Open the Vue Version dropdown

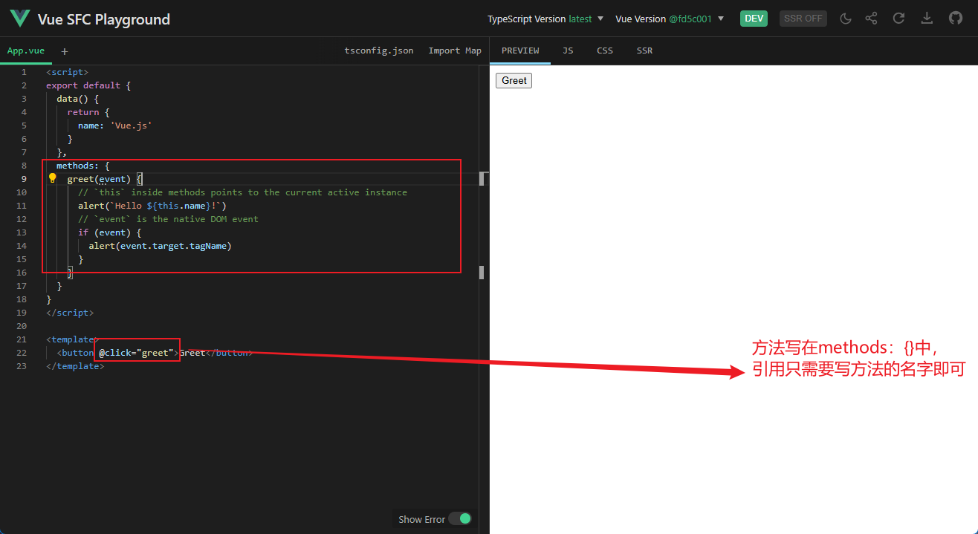tap(670, 19)
